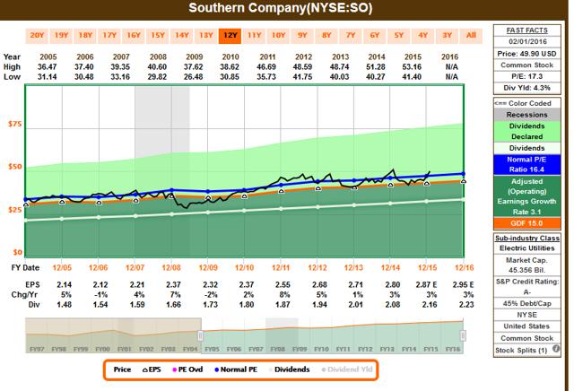
Task: Toggle Normal PE legend item
Action: tap(236, 369)
